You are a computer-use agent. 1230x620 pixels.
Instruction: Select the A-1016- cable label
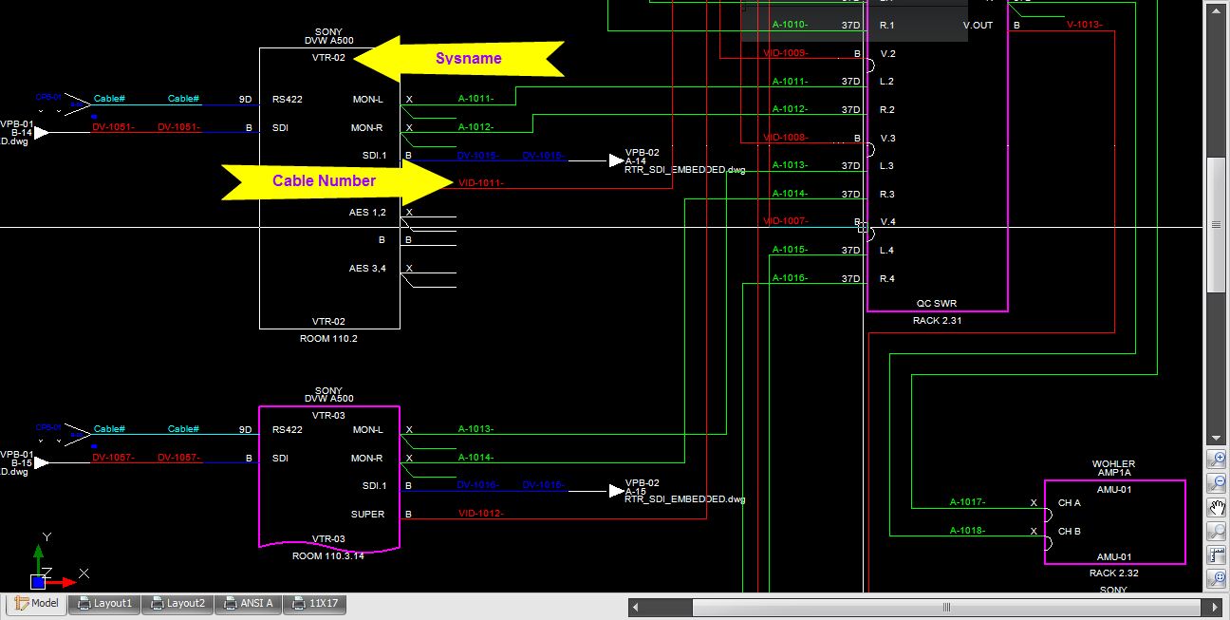pos(790,278)
